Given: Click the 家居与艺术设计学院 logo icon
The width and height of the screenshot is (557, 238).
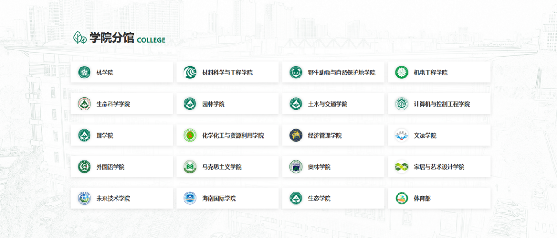Looking at the screenshot, I should tap(401, 167).
